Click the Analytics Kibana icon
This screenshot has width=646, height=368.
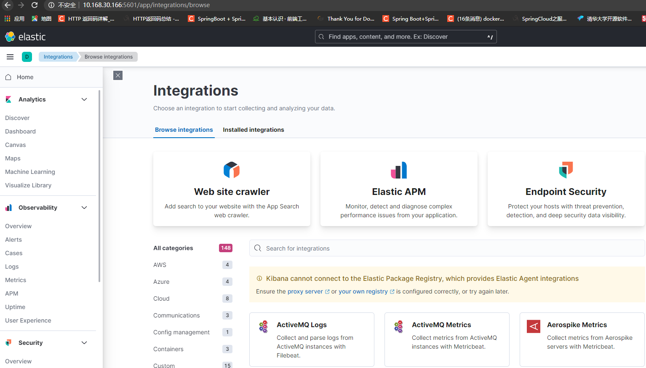point(8,99)
